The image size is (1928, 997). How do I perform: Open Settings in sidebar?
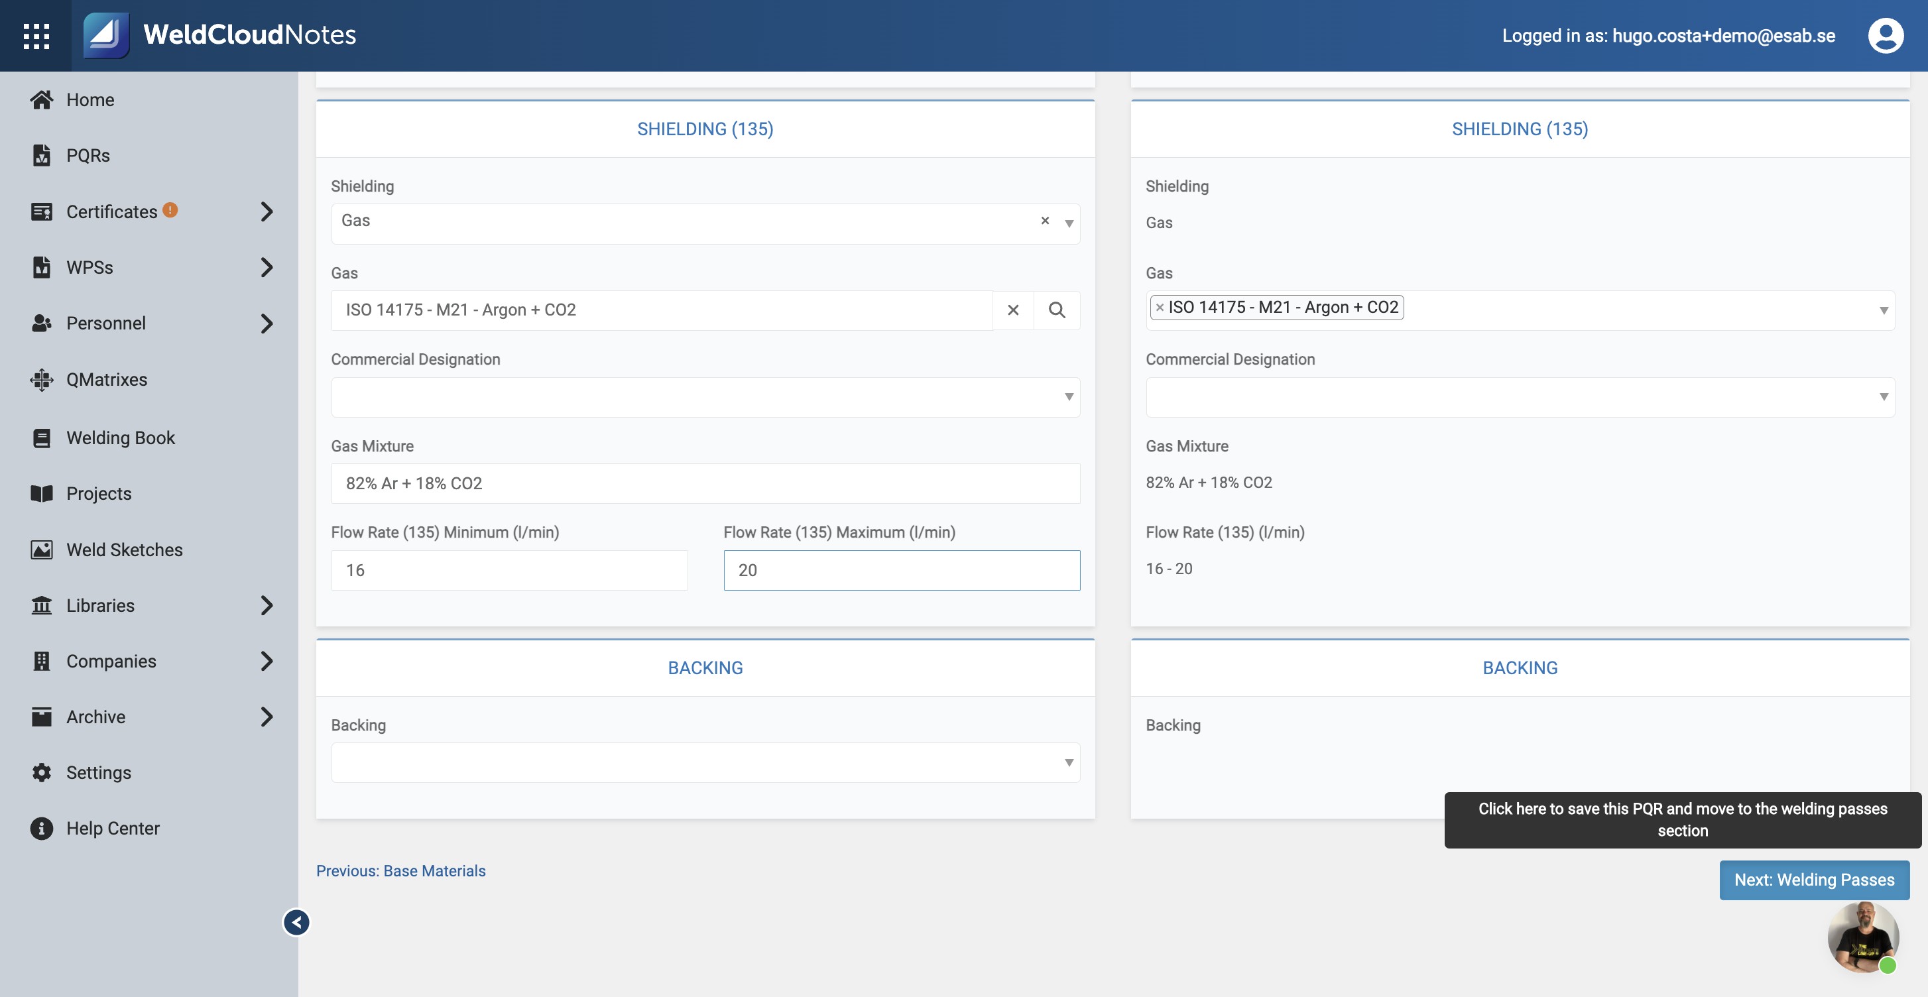pos(98,772)
